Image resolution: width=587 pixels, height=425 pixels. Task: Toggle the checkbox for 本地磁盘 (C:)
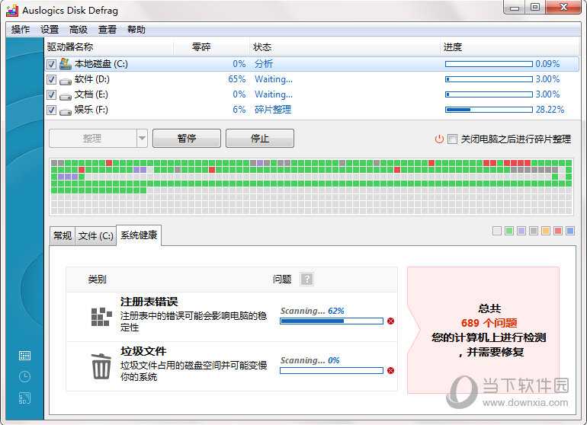(x=51, y=64)
